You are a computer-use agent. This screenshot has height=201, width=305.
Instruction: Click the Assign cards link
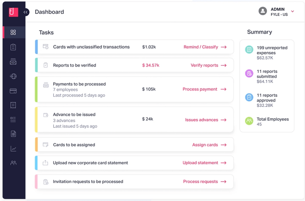pos(205,145)
